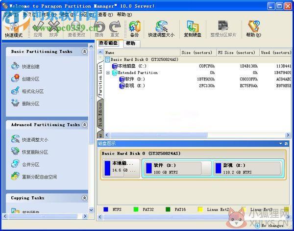The height and width of the screenshot is (231, 294).
Task: Click left arrow of task pane horizontal scrollbar
Action: click(5, 216)
